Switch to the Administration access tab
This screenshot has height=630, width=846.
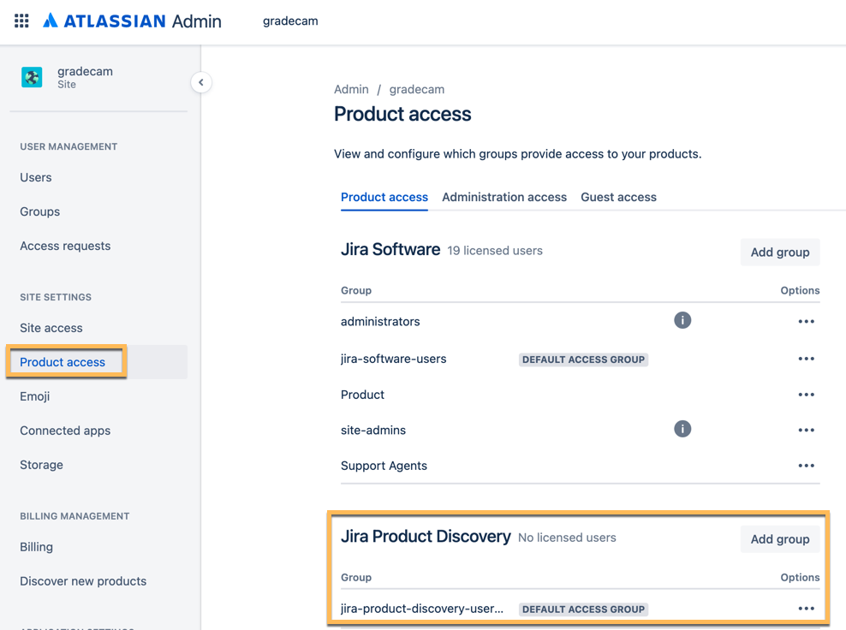[504, 197]
